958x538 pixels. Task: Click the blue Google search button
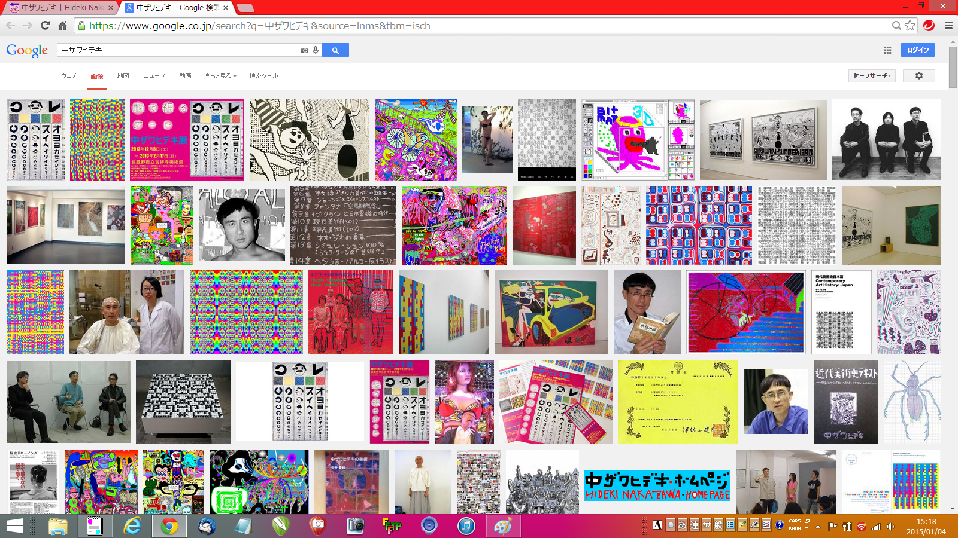(x=335, y=50)
